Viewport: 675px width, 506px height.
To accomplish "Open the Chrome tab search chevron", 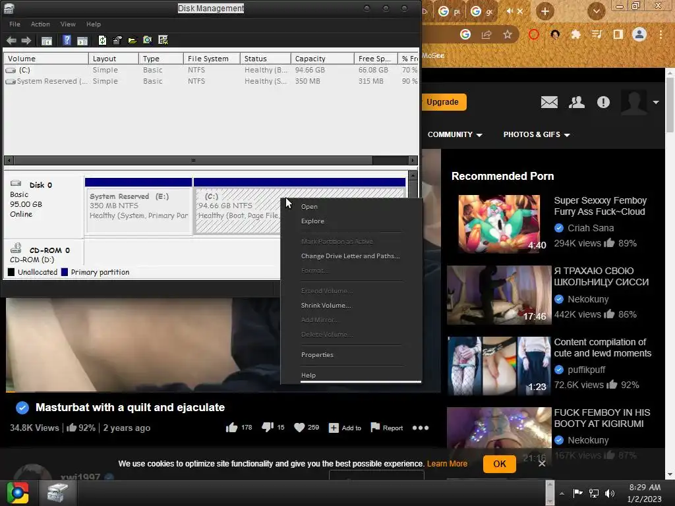I will 596,11.
